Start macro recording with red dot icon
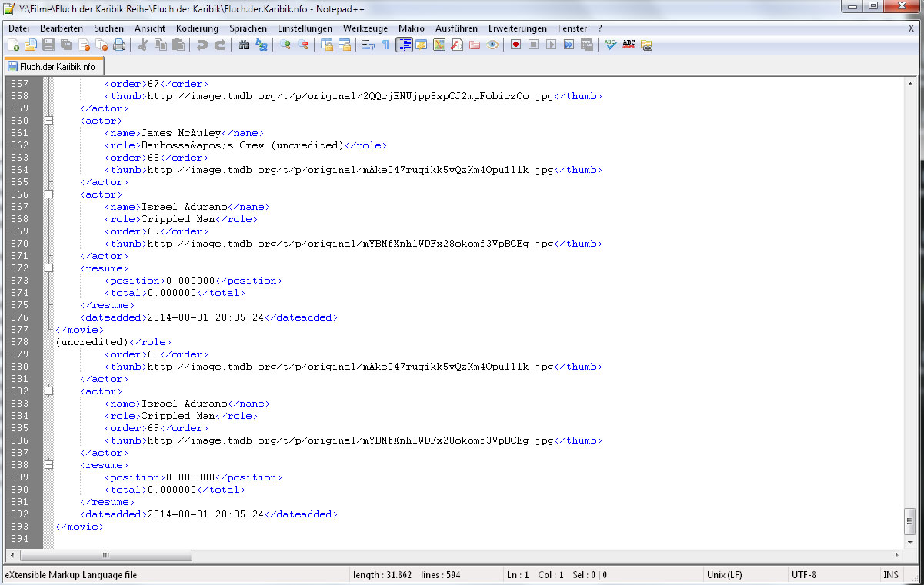924x585 pixels. pyautogui.click(x=515, y=45)
